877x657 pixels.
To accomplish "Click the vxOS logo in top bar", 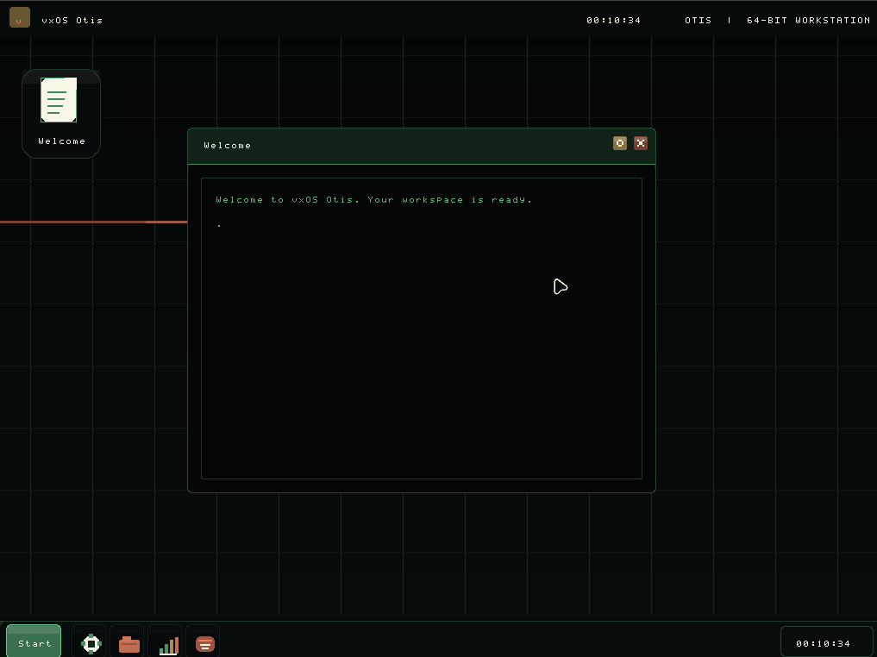I will coord(20,17).
